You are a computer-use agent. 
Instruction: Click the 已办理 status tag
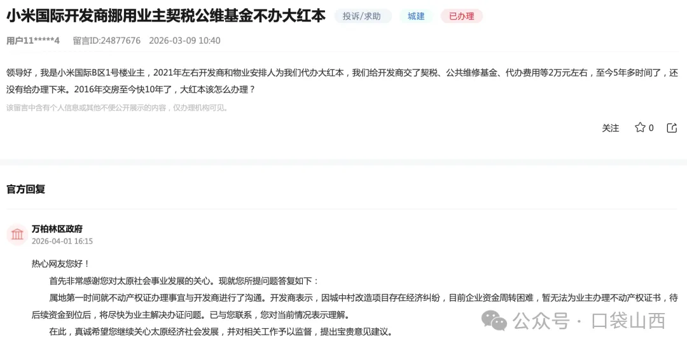coord(461,16)
